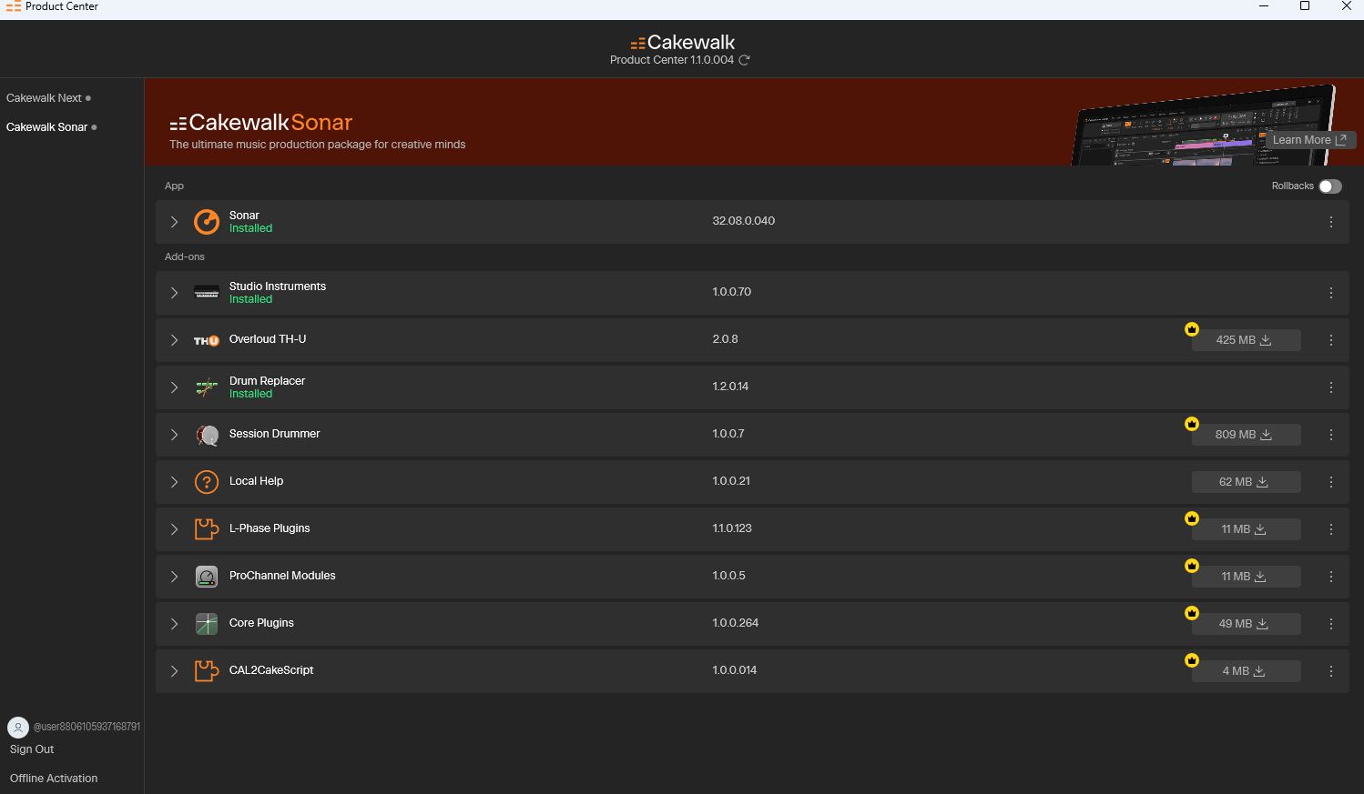Download Overloud TH-U 425 MB
Image resolution: width=1364 pixels, height=794 pixels.
point(1246,340)
